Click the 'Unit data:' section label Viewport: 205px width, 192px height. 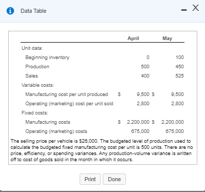coord(32,48)
